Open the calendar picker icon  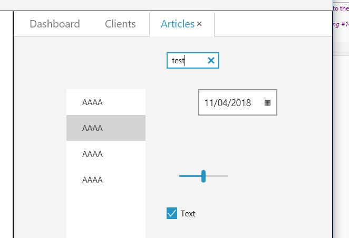click(x=267, y=103)
